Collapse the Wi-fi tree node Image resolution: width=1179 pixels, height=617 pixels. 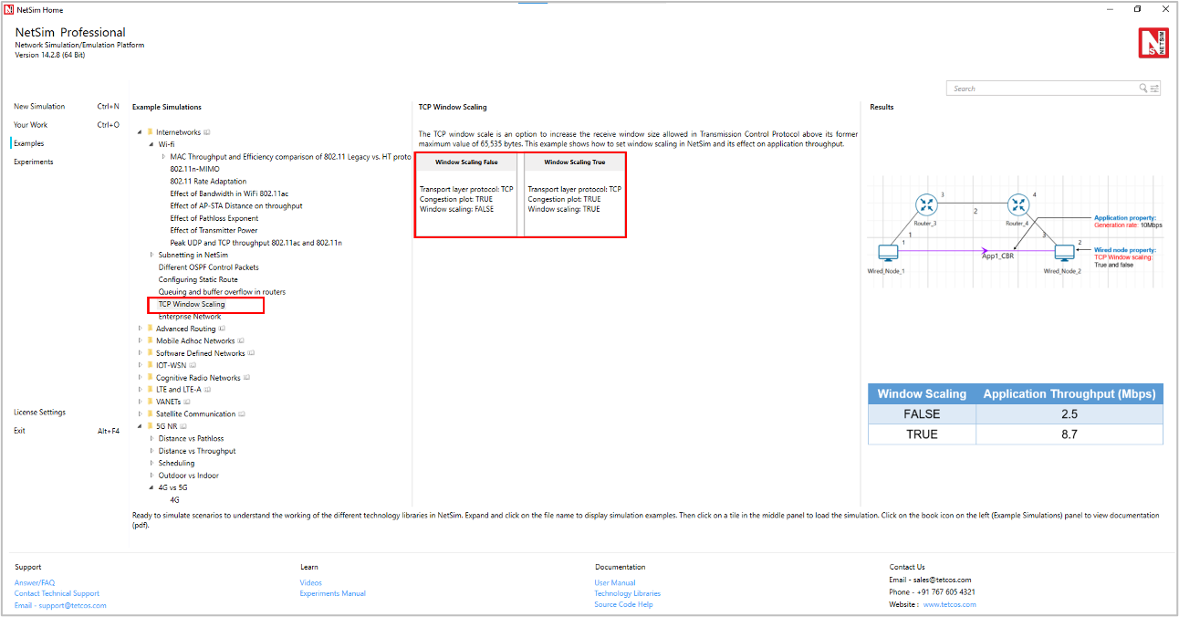[151, 144]
